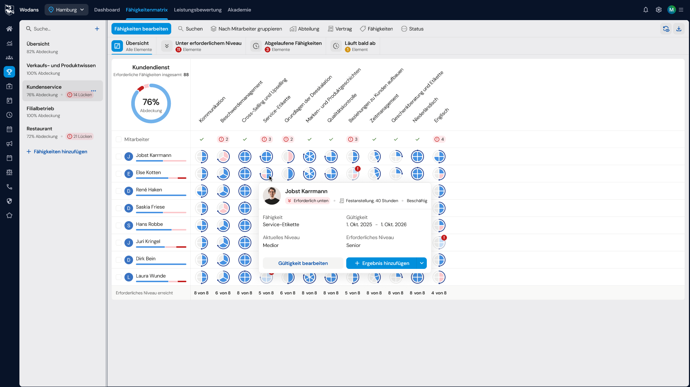Check the Else Kotten row checkbox
Screen dimensions: 690x387
119,174
